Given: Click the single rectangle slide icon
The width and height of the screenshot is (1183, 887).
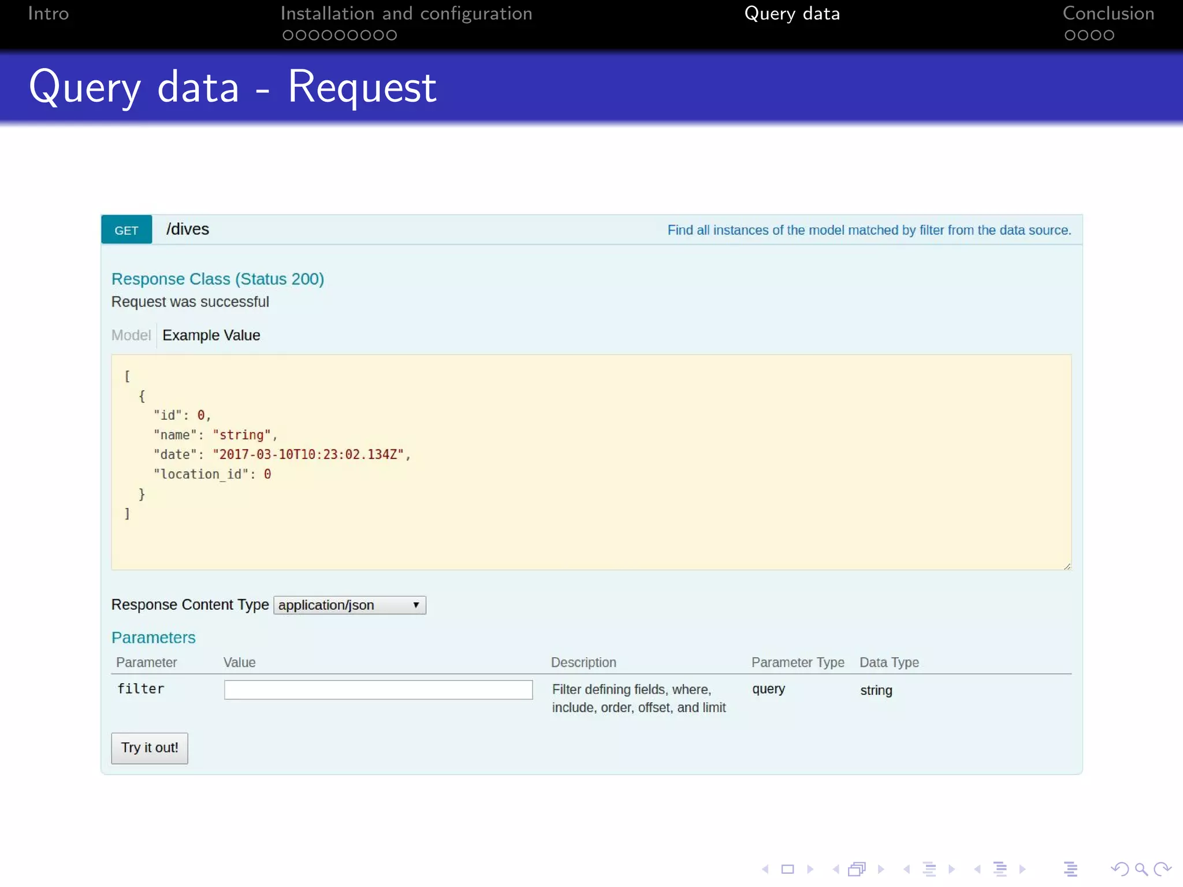Looking at the screenshot, I should pos(788,869).
